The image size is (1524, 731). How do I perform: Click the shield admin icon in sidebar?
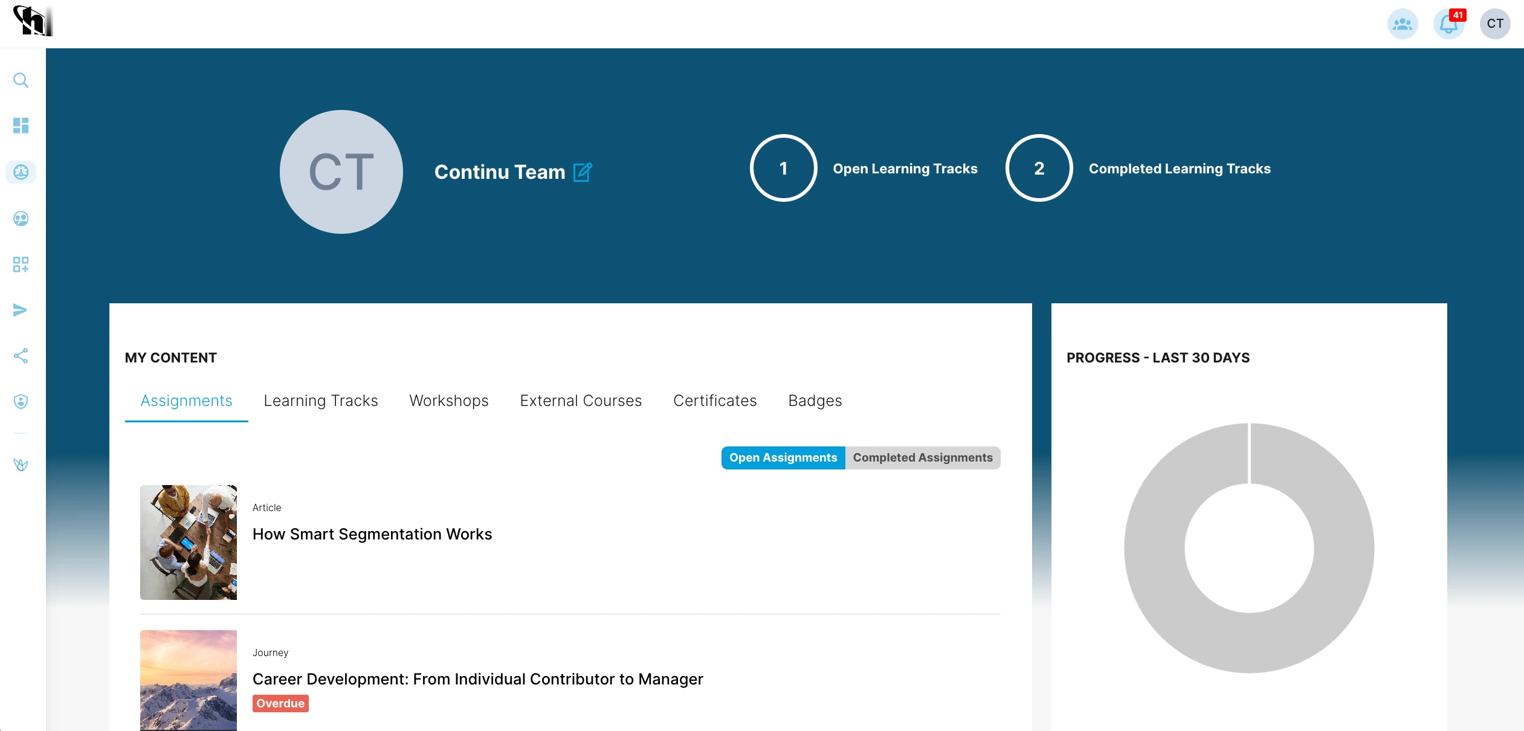coord(21,402)
